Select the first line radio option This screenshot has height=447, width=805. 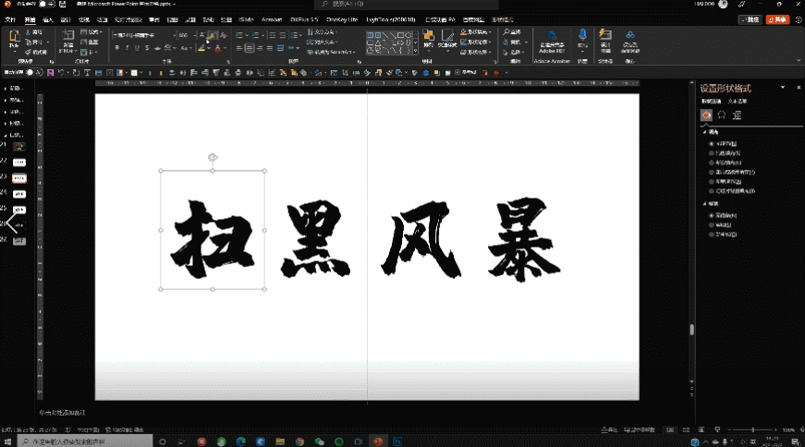(x=712, y=215)
